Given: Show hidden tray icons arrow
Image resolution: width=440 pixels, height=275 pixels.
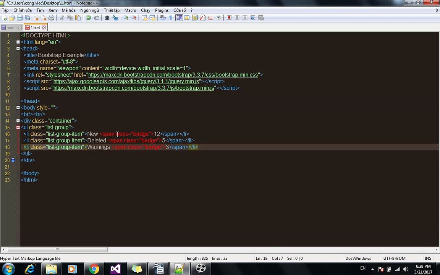Looking at the screenshot, I should tap(372, 269).
